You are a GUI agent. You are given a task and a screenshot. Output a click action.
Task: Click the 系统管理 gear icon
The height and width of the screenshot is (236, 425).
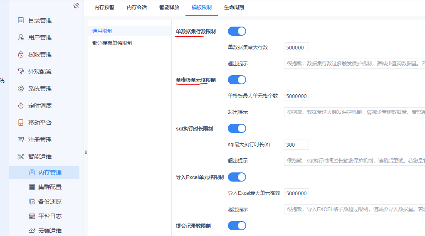point(21,88)
